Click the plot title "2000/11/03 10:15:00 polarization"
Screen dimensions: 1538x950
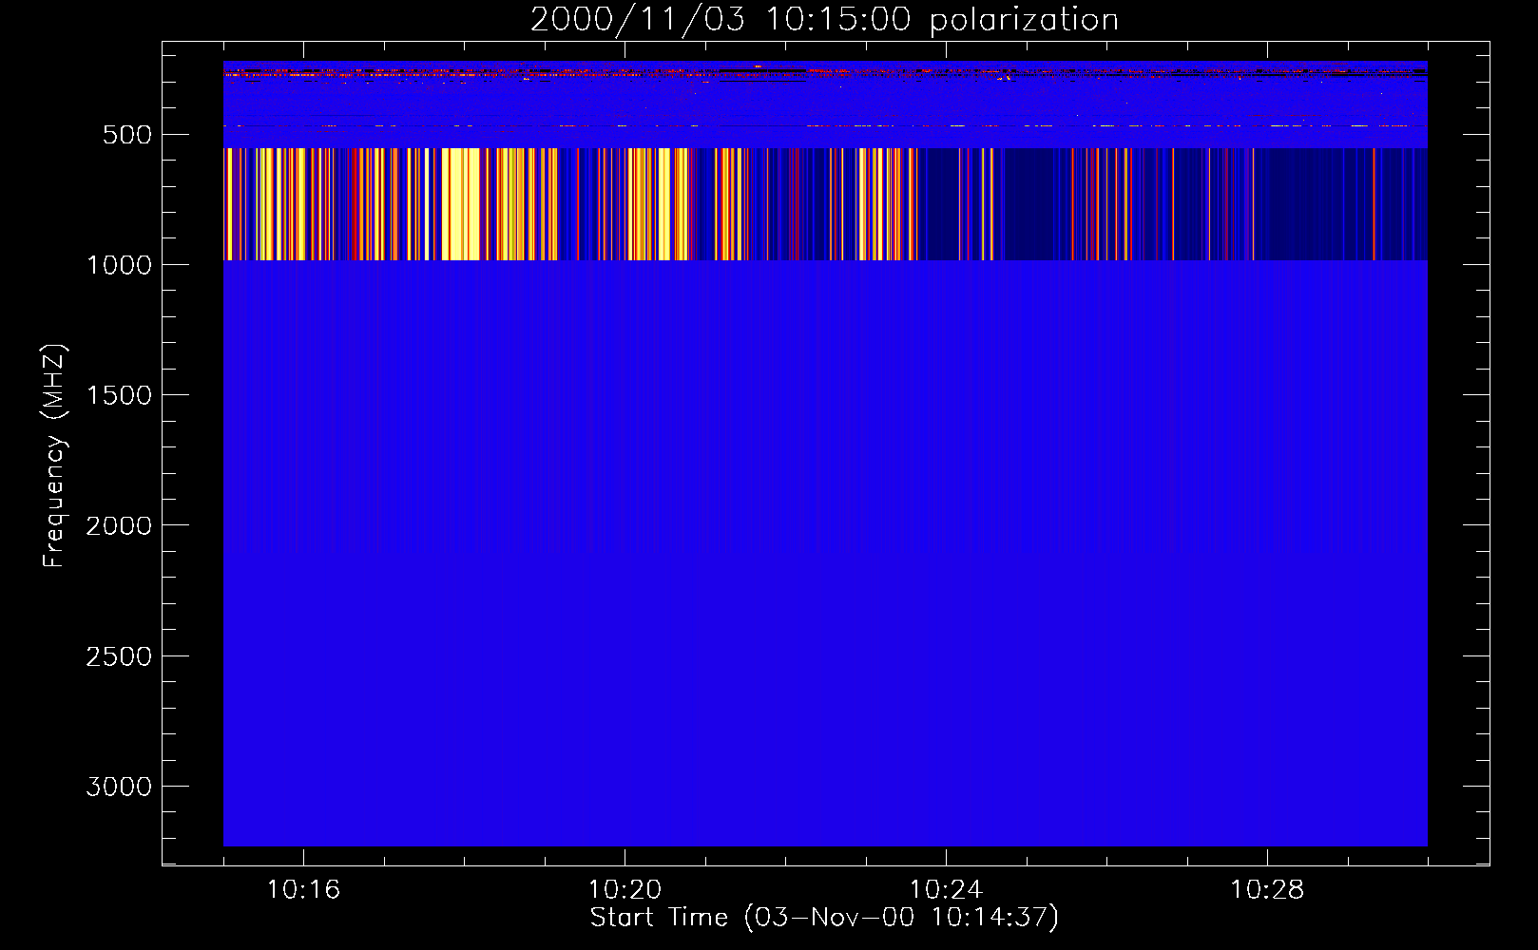click(x=824, y=20)
